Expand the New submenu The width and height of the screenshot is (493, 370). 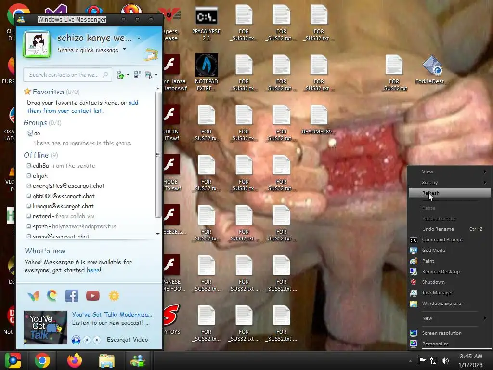click(x=450, y=318)
